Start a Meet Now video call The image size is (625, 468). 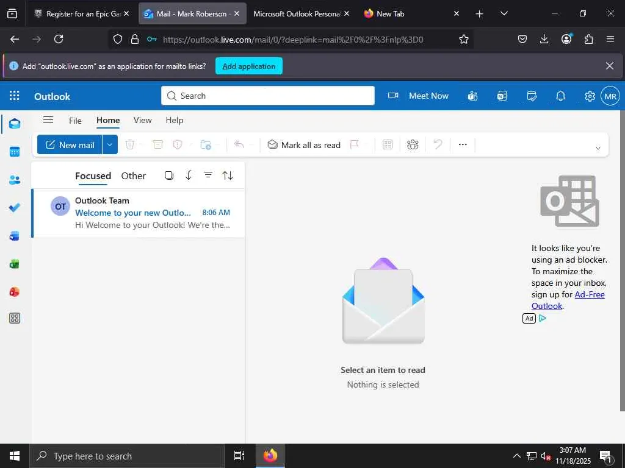click(418, 96)
